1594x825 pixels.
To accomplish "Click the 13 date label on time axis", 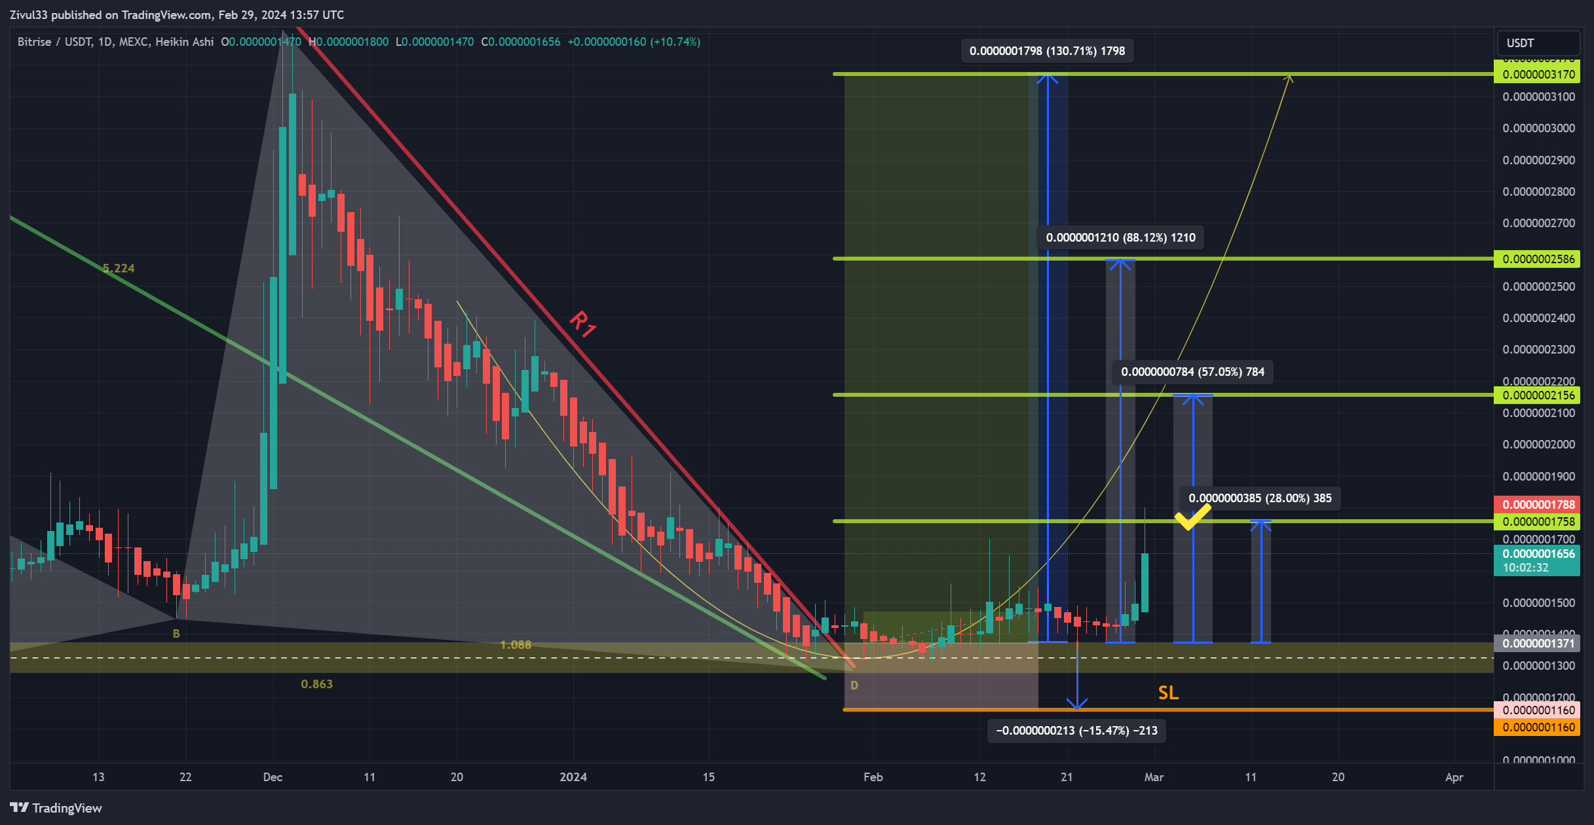I will point(98,777).
